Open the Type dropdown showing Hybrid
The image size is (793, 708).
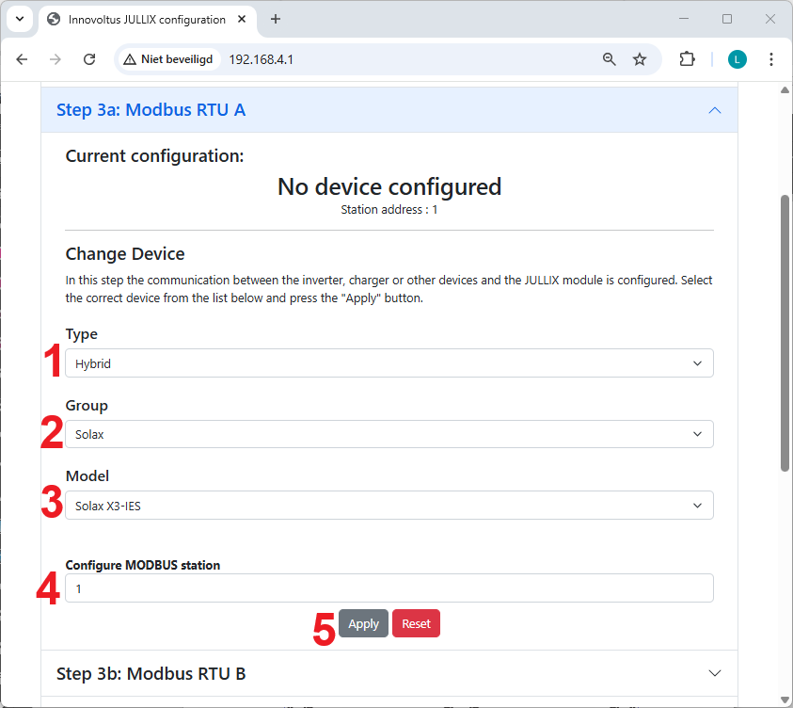point(389,362)
